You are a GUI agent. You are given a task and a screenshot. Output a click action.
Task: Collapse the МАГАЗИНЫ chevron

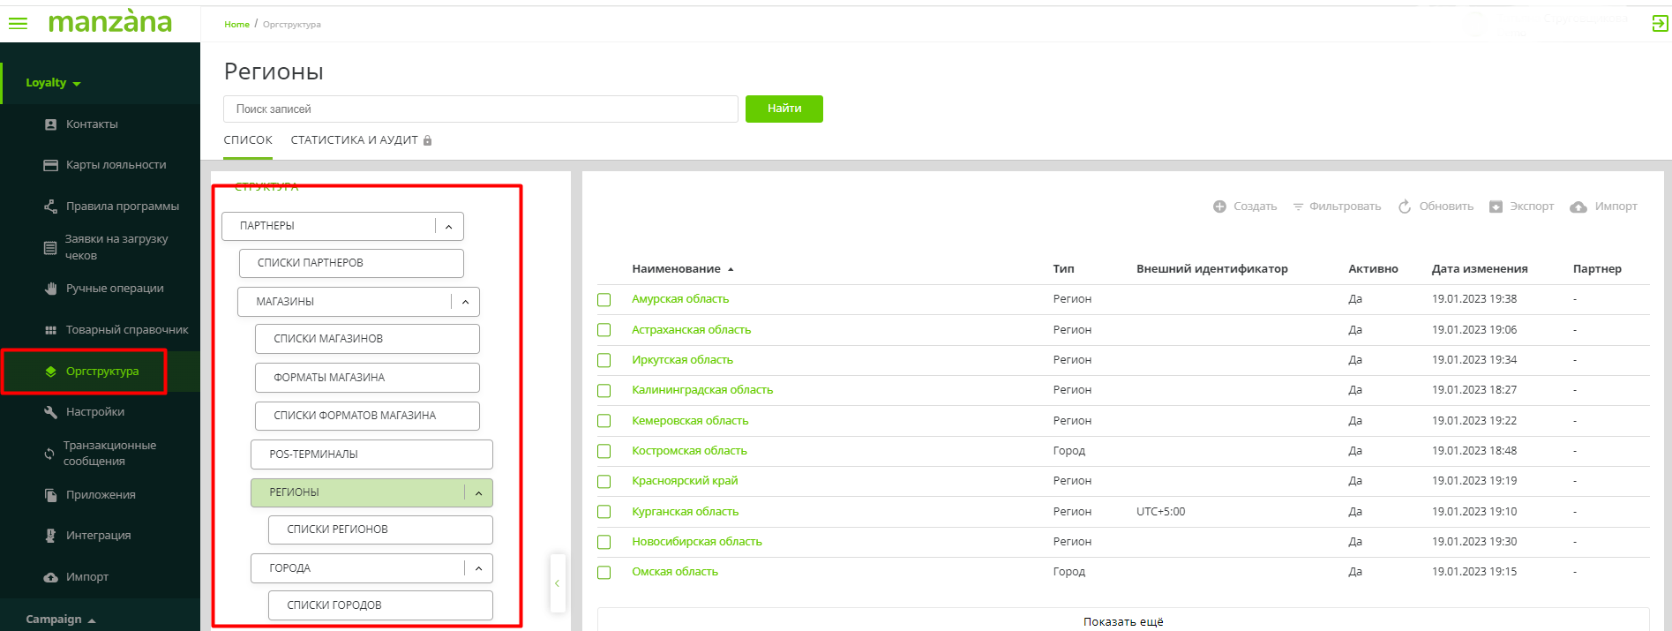tap(465, 302)
